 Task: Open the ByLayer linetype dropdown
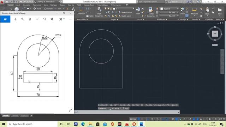(x=169, y=16)
